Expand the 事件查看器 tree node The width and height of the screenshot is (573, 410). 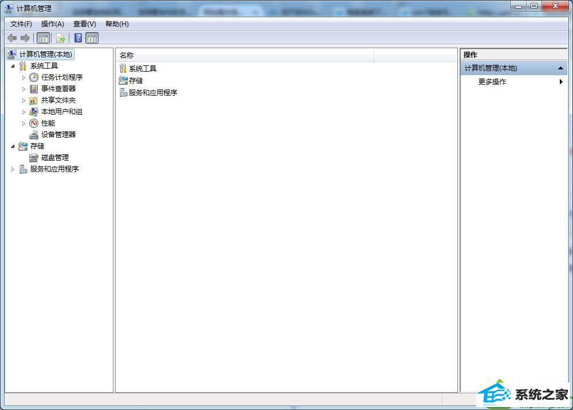click(x=23, y=89)
